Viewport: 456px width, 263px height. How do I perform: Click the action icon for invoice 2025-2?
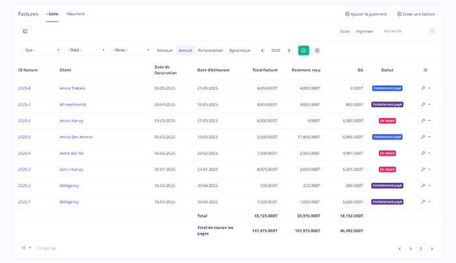click(423, 186)
